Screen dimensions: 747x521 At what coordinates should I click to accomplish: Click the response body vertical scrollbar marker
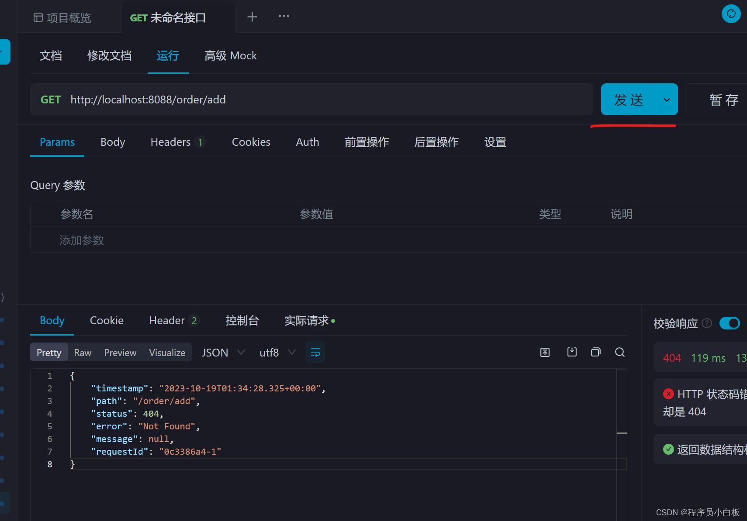622,433
